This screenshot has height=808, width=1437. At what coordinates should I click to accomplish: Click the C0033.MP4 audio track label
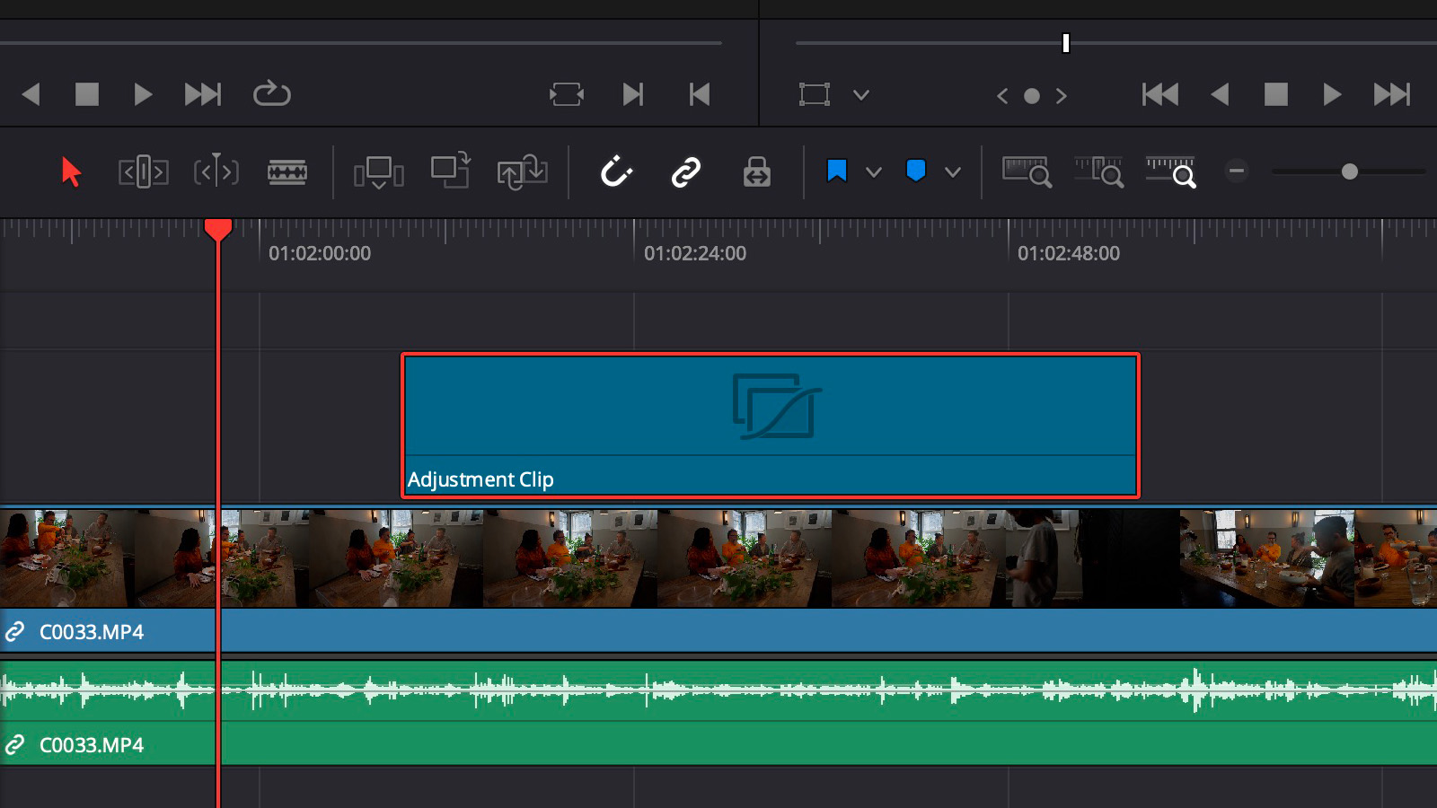(x=90, y=745)
